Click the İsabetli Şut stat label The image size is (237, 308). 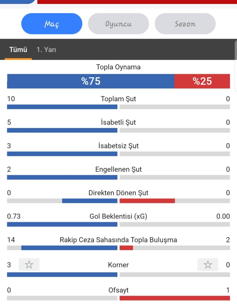click(118, 122)
